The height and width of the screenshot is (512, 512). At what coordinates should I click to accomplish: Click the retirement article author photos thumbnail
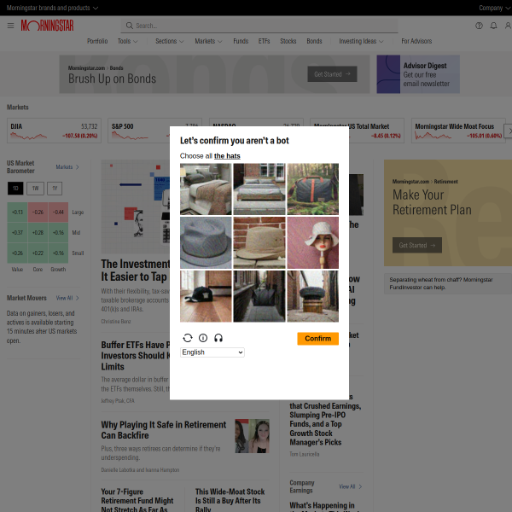pyautogui.click(x=252, y=436)
